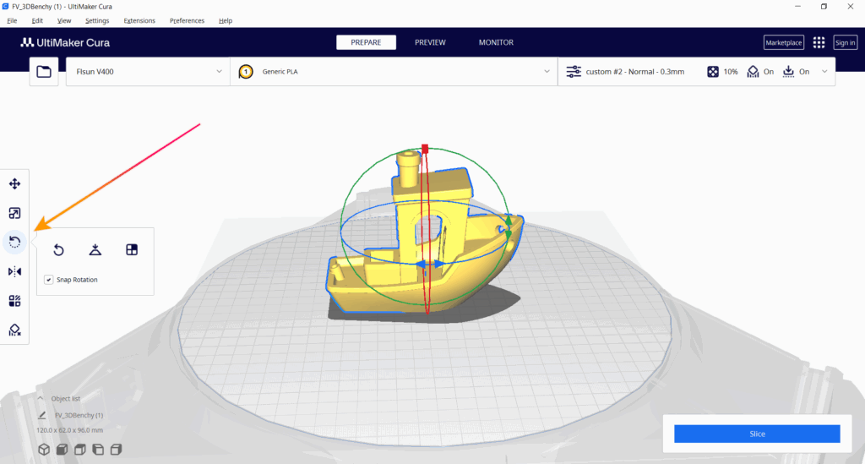This screenshot has height=464, width=865.
Task: Open the Marketplace
Action: click(x=783, y=42)
